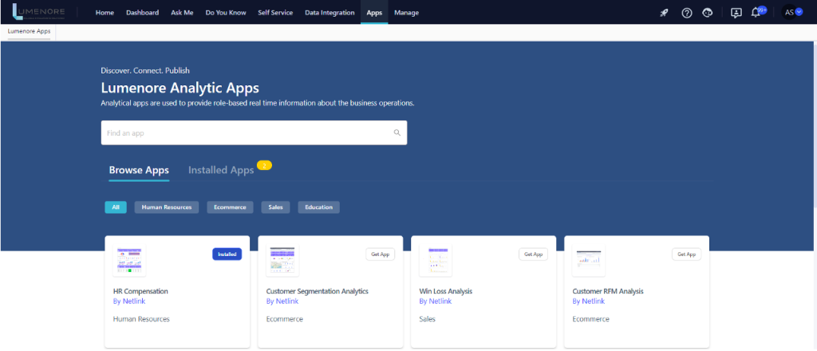The image size is (817, 351).
Task: Select the All category filter
Action: (x=116, y=207)
